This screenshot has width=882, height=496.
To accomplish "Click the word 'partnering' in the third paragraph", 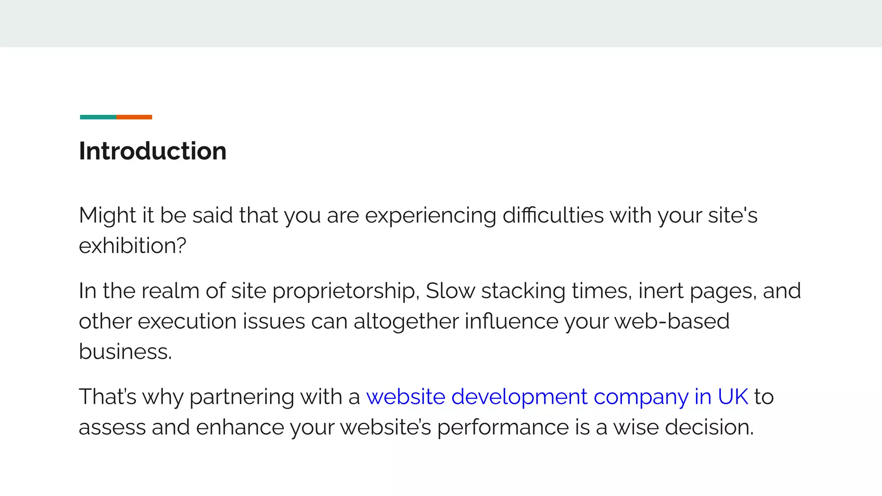I will 242,397.
